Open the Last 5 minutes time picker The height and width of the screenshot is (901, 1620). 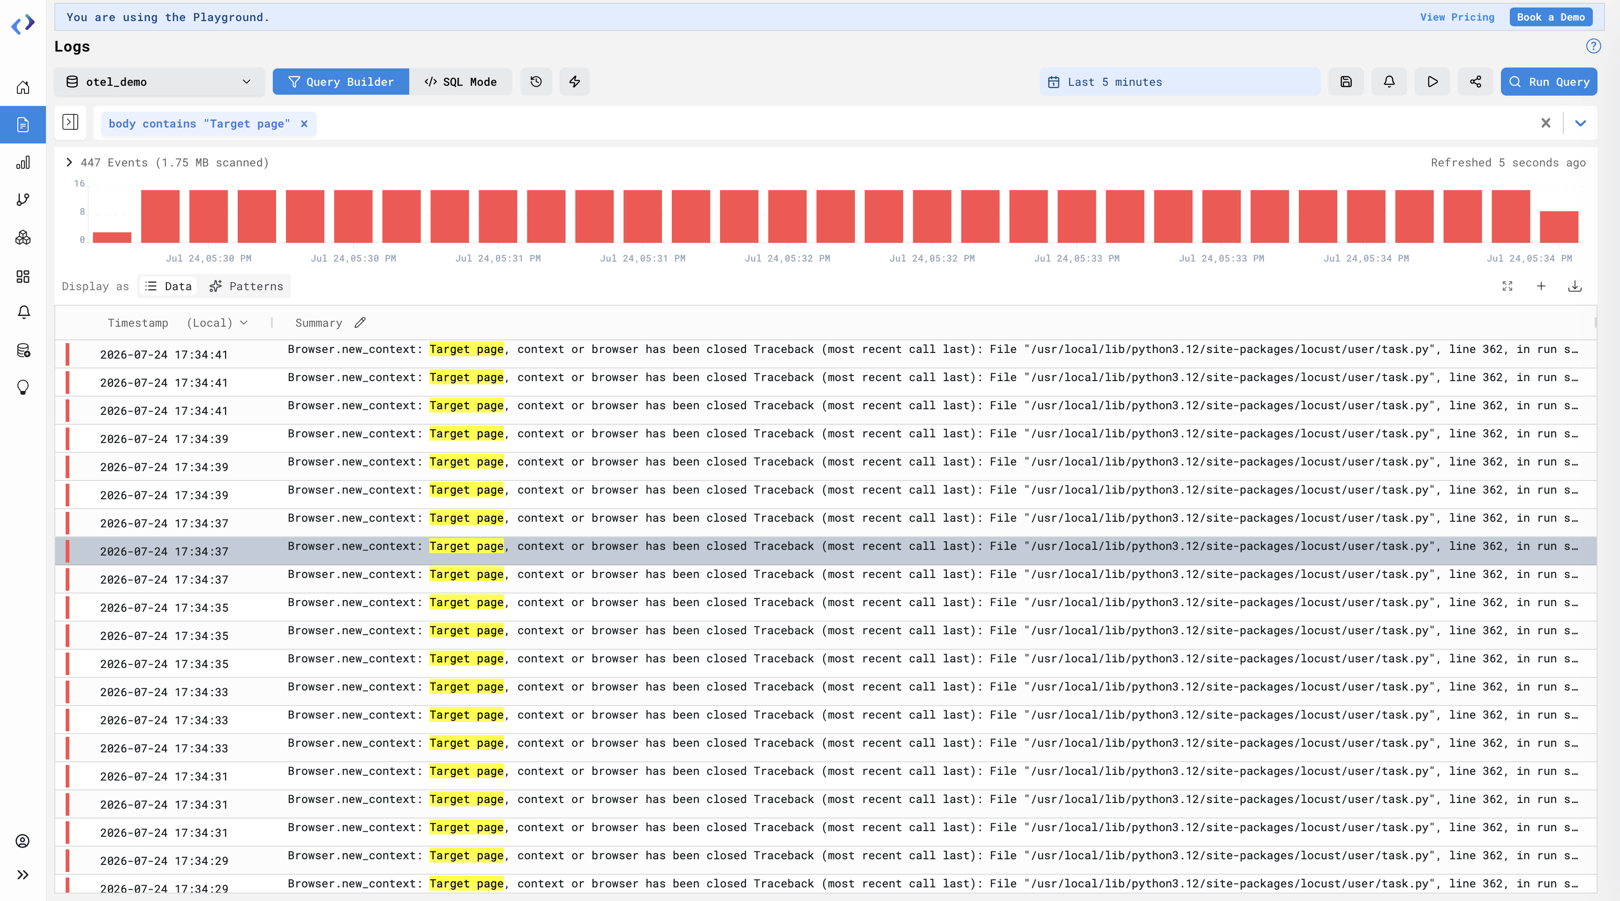1180,82
